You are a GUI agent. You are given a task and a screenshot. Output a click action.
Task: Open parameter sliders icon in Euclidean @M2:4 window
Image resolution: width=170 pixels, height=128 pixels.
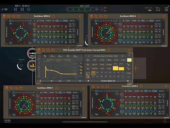[x=101, y=16]
